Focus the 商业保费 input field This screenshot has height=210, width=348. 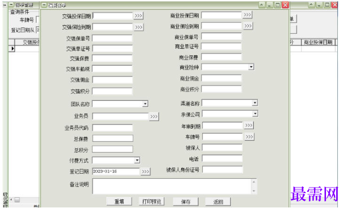point(222,57)
